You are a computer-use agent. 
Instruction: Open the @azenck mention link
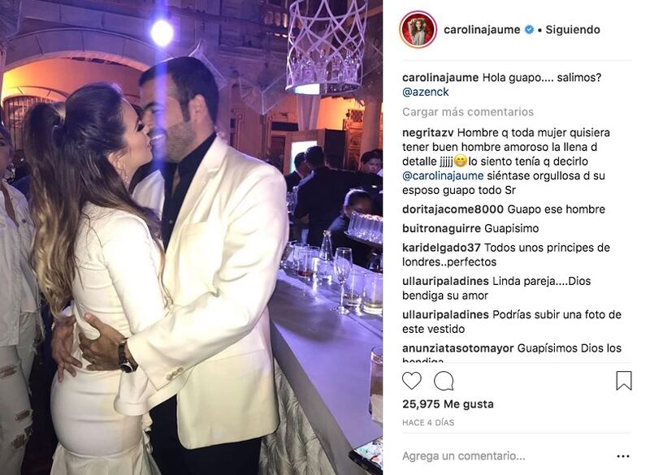pos(425,92)
